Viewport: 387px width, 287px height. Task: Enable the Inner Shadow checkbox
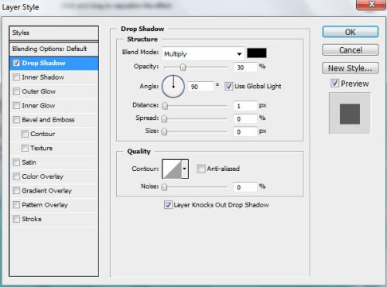pos(16,77)
